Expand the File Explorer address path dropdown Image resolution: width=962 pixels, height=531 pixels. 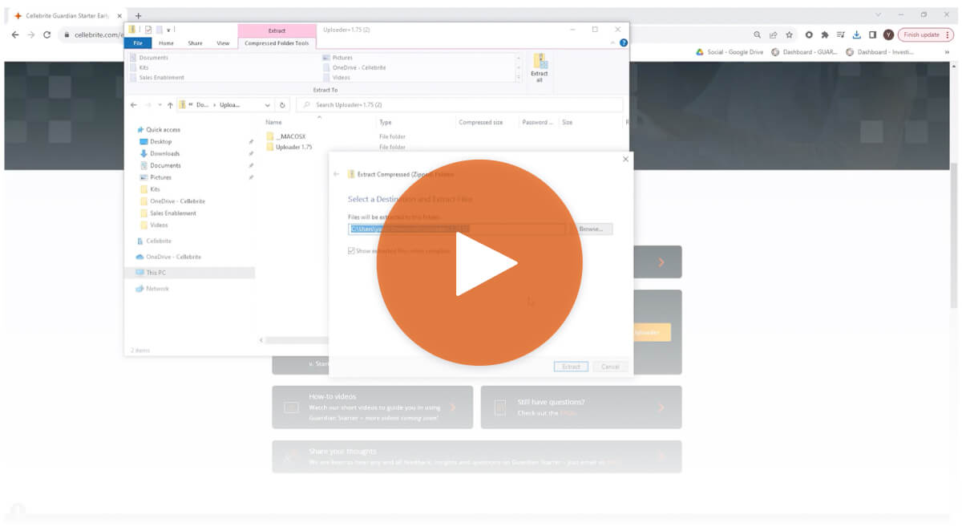[x=268, y=105]
